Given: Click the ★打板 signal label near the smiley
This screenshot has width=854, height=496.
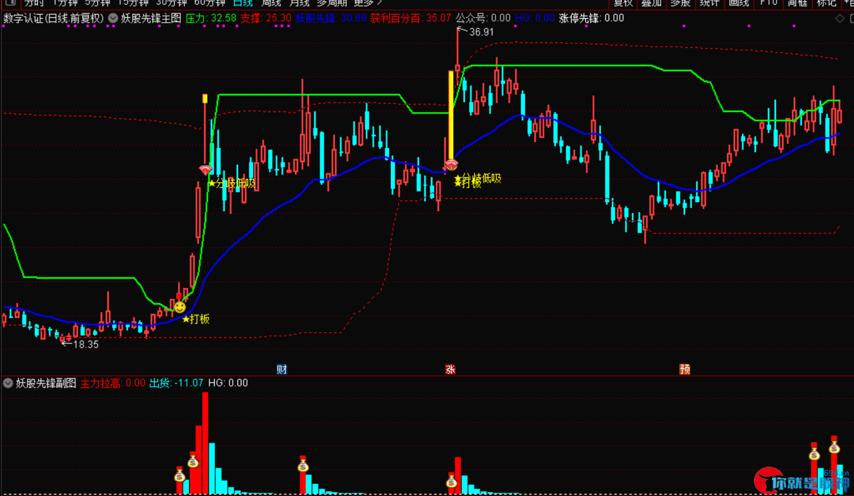Looking at the screenshot, I should click(x=195, y=319).
